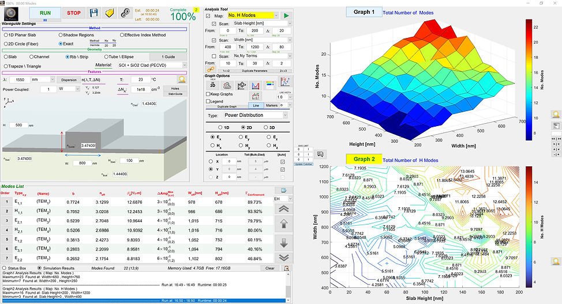Click the data table icon beside Graph 1
The height and width of the screenshot is (304, 562).
click(x=556, y=126)
